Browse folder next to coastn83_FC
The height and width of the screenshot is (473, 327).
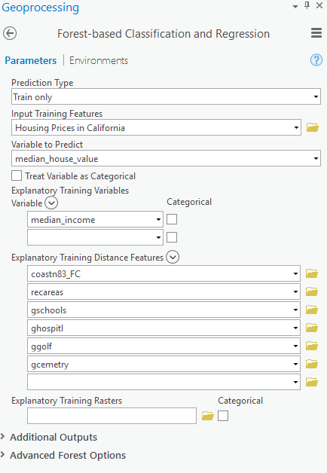tap(312, 273)
